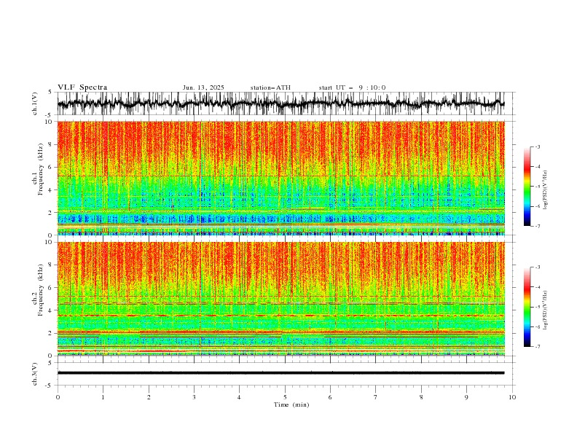Click the upper colorbar "log(PSD)(V²/Hz)" label
Viewport: 577px width, 446px height.
coord(546,190)
